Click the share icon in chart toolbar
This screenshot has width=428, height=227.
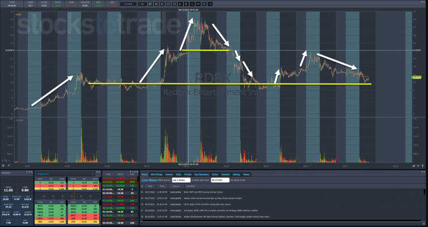[174, 4]
